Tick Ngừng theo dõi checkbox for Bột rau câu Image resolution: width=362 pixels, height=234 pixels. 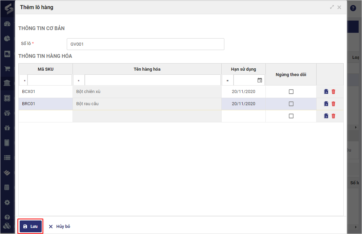tap(291, 104)
